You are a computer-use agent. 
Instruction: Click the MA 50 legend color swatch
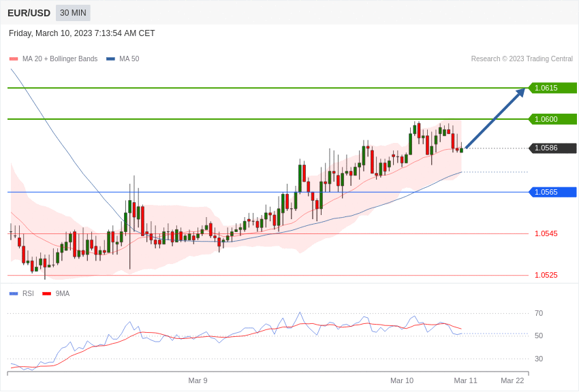coord(110,59)
